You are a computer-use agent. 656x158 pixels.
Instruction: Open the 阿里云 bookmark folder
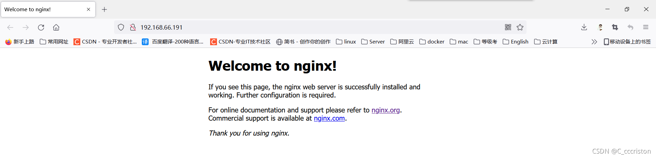pyautogui.click(x=402, y=42)
